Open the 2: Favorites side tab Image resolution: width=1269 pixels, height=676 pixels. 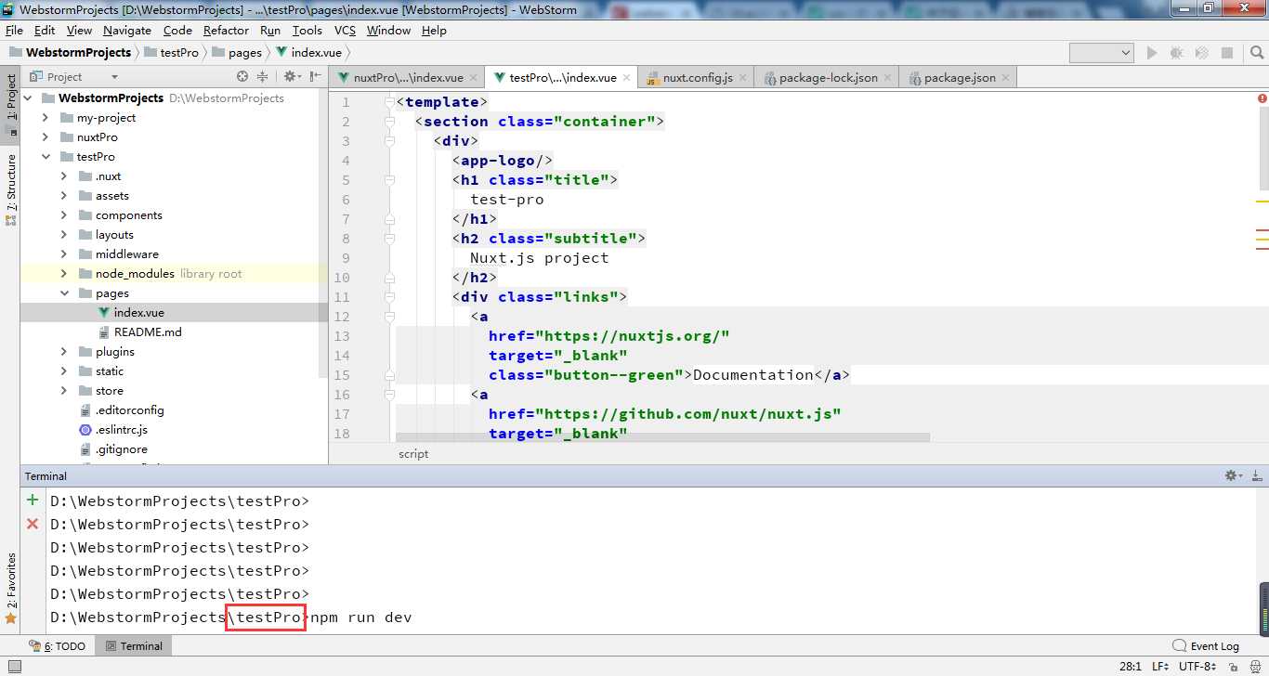(10, 587)
